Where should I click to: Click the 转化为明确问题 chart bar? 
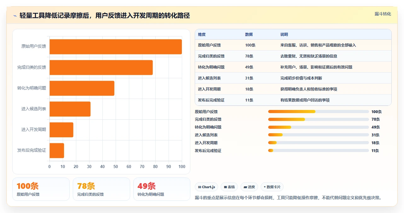(x=82, y=88)
